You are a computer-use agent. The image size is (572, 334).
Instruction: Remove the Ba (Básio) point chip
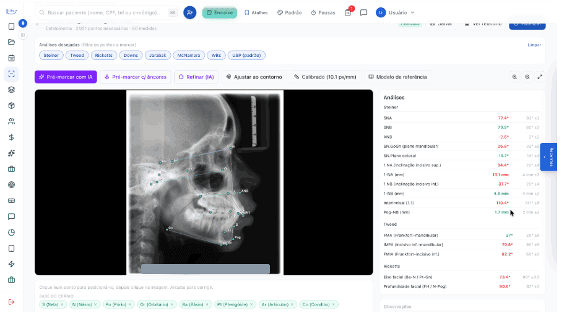coord(207,304)
